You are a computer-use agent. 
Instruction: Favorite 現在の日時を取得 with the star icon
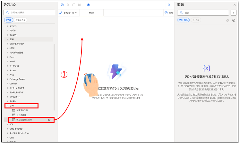[x=49, y=120]
